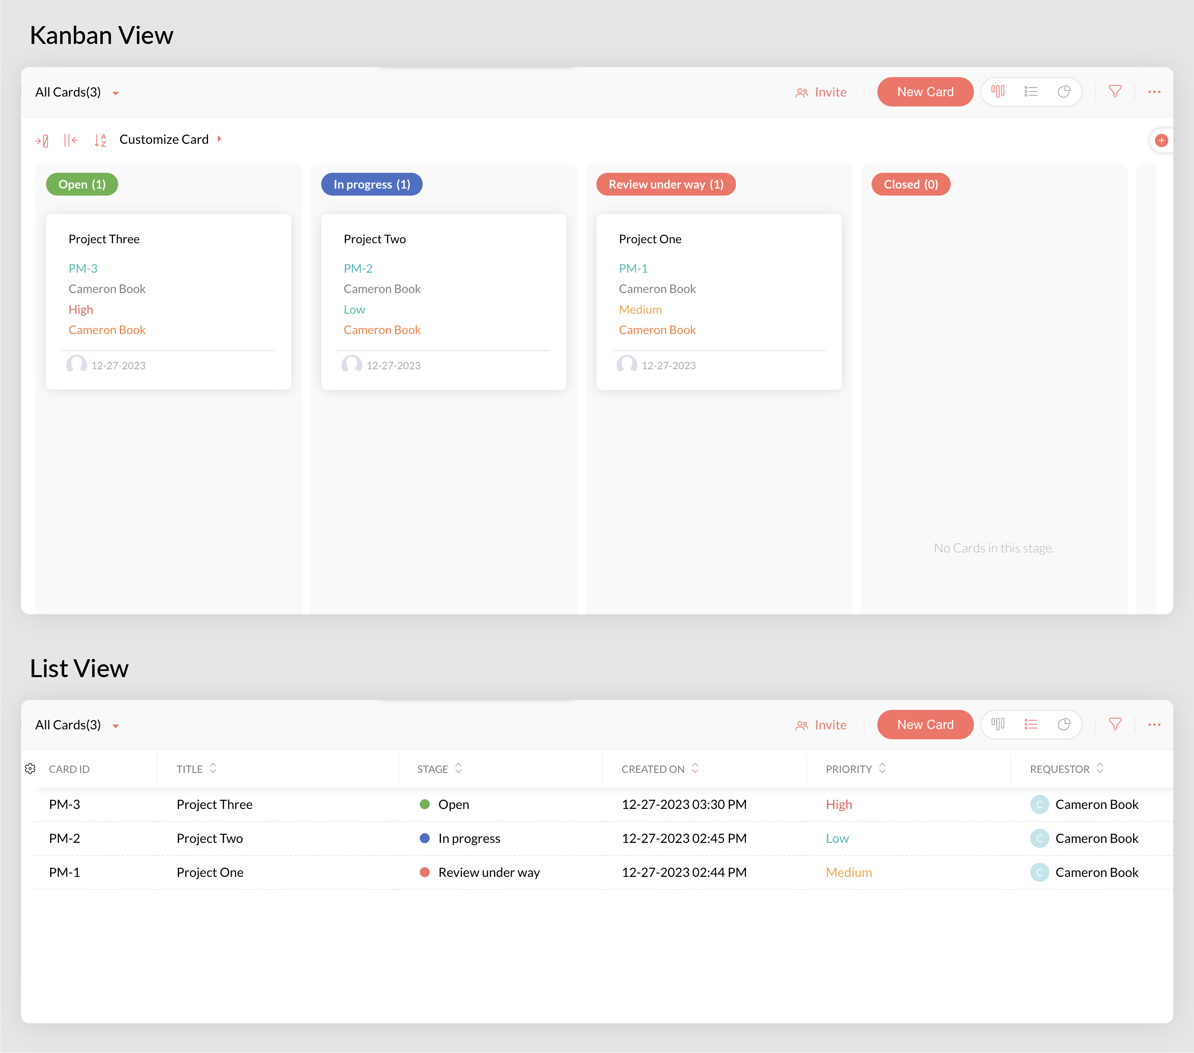Sort list by STAGE column arrows

[x=458, y=769]
